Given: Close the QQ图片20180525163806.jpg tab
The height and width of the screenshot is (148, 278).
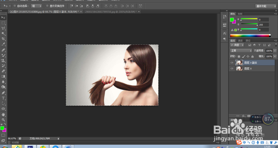Looking at the screenshot, I should [81, 12].
